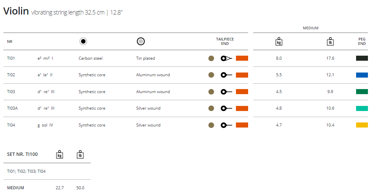Image resolution: width=372 pixels, height=195 pixels.
Task: Click the kg icon beside SET NR. TI100
Action: [x=60, y=155]
